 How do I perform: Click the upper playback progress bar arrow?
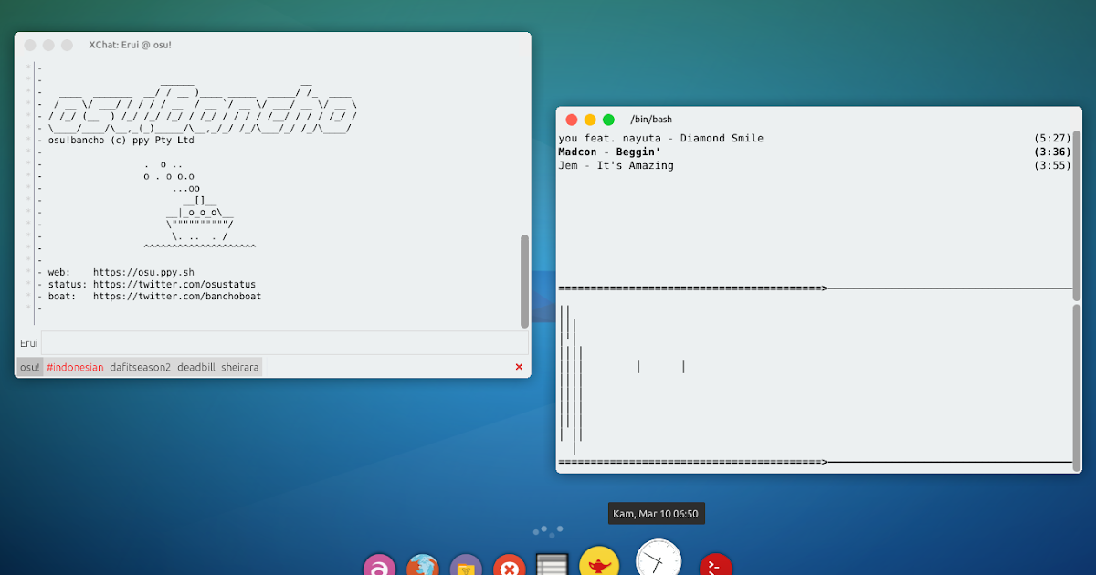point(825,288)
